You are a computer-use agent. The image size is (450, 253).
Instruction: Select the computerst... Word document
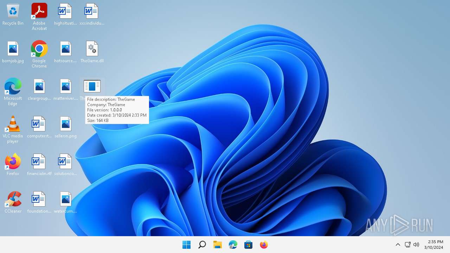click(x=39, y=127)
